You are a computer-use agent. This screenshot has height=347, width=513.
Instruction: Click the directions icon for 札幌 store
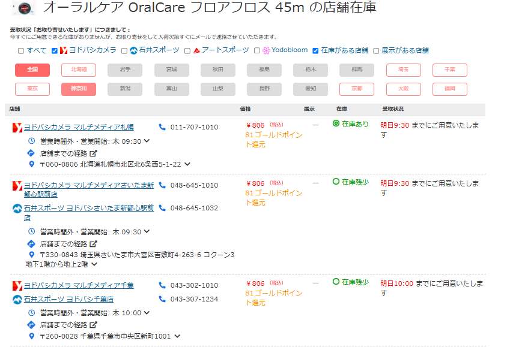31,153
